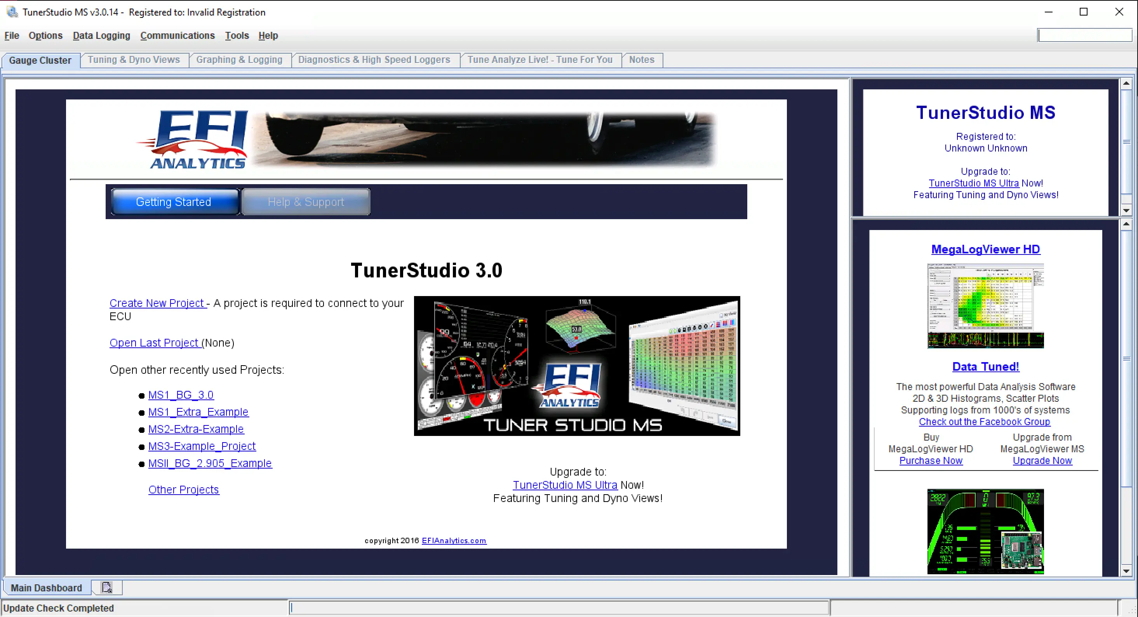Click the Help & Support button
The image size is (1138, 617).
(306, 202)
